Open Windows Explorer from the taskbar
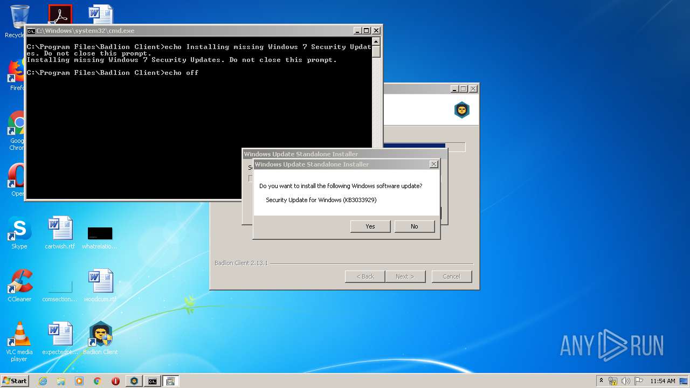The image size is (690, 388). tap(61, 381)
